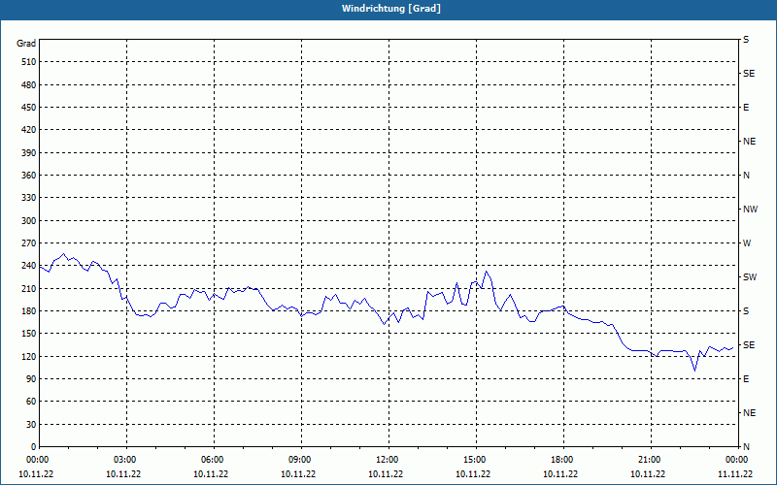
Task: Click the 420 degree axis label
Action: 29,130
